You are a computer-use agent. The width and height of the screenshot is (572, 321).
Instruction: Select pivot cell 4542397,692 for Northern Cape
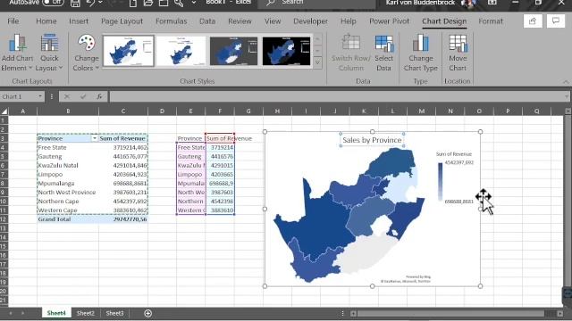click(x=123, y=202)
